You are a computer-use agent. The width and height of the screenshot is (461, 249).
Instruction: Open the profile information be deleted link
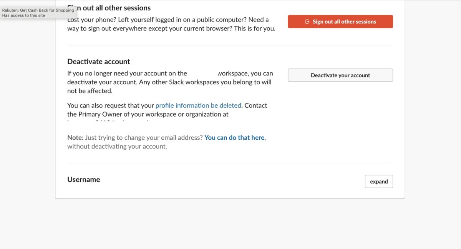(198, 105)
